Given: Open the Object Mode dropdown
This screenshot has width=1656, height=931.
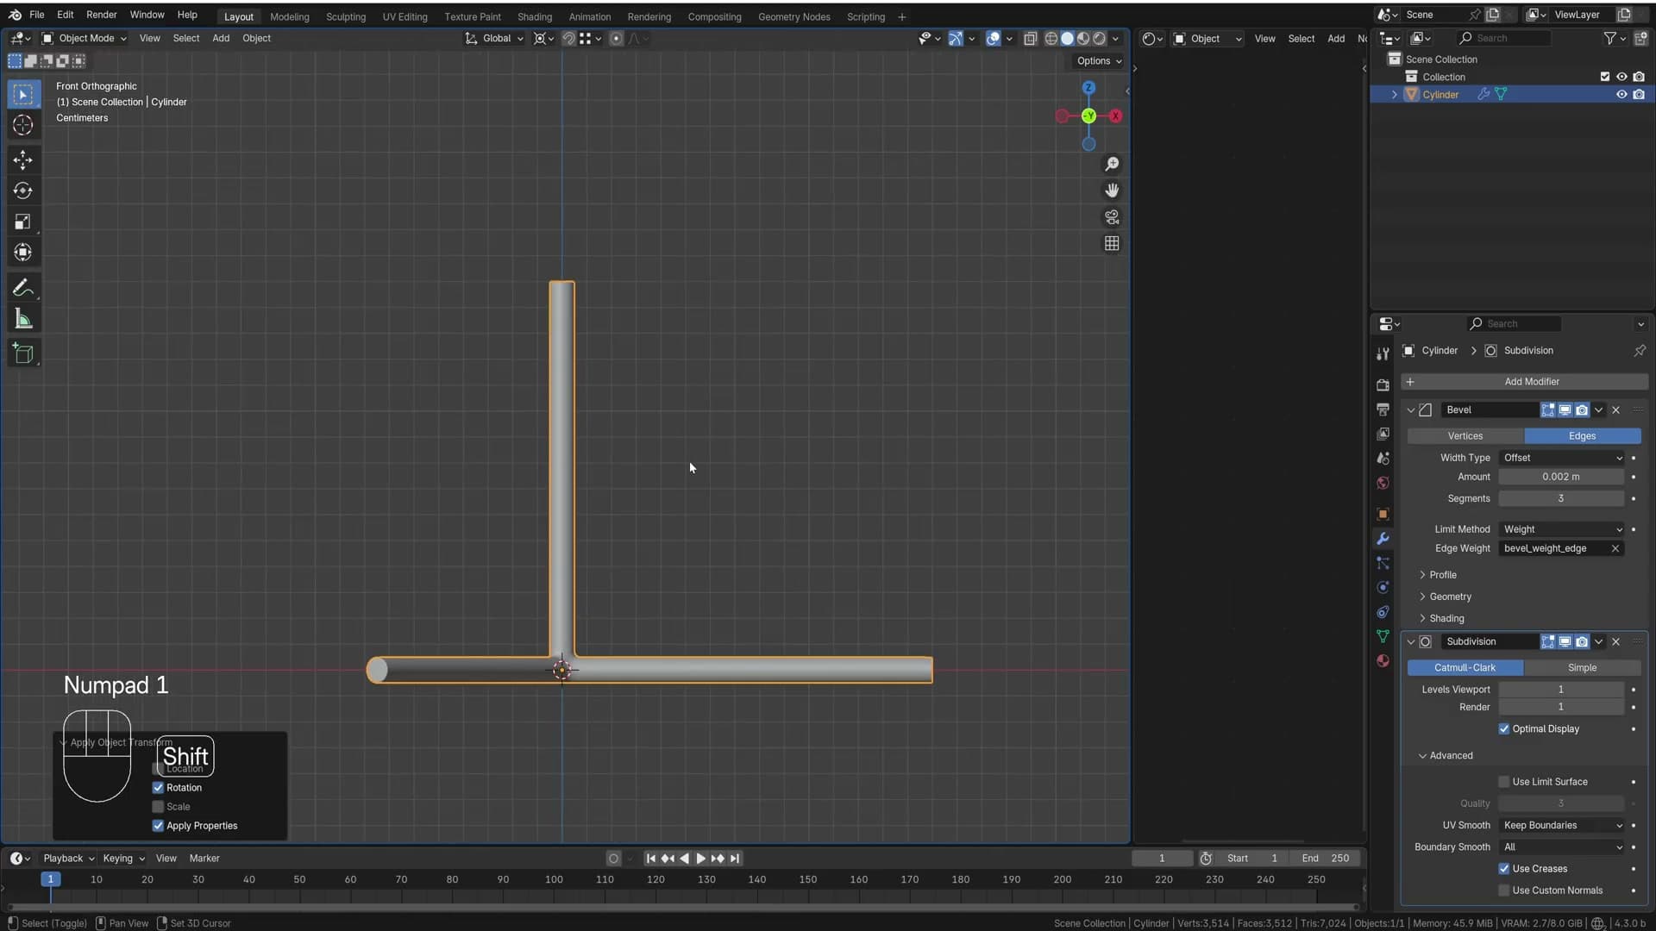Looking at the screenshot, I should point(85,39).
